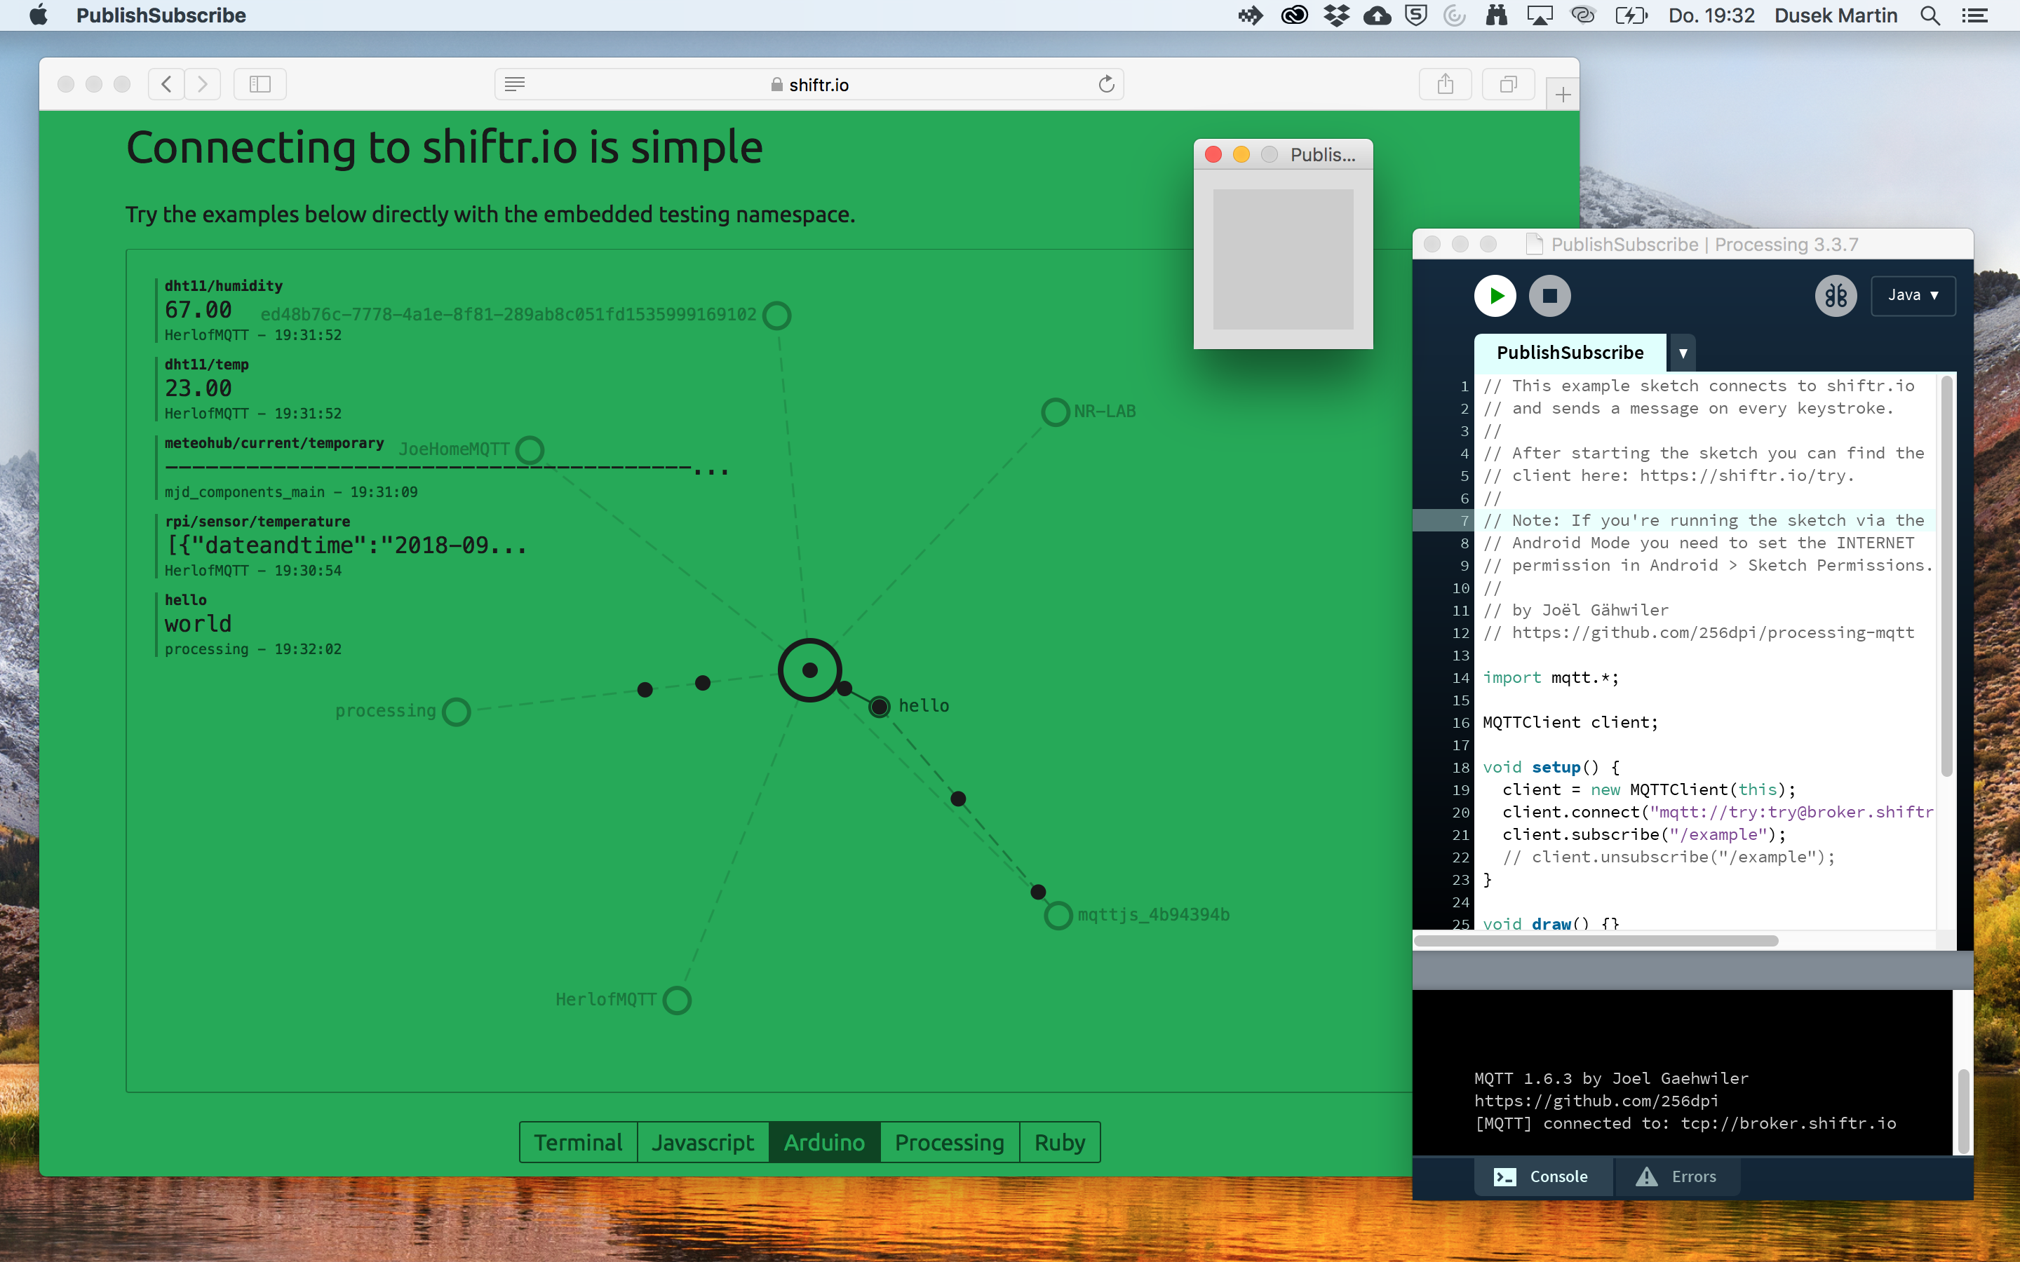
Task: Add a new Safari tab
Action: 1563,95
